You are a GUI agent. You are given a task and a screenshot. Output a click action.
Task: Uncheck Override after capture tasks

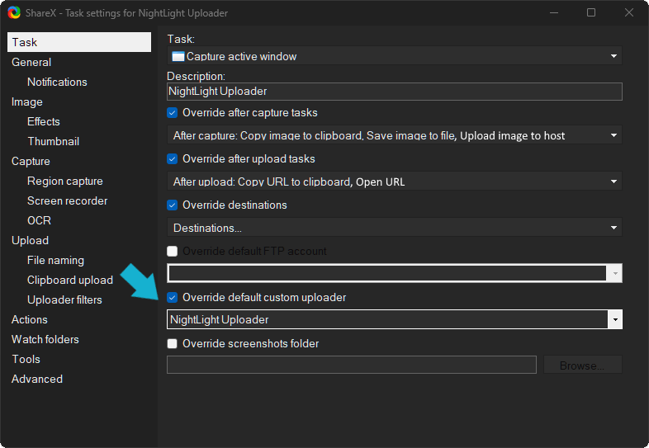(173, 112)
